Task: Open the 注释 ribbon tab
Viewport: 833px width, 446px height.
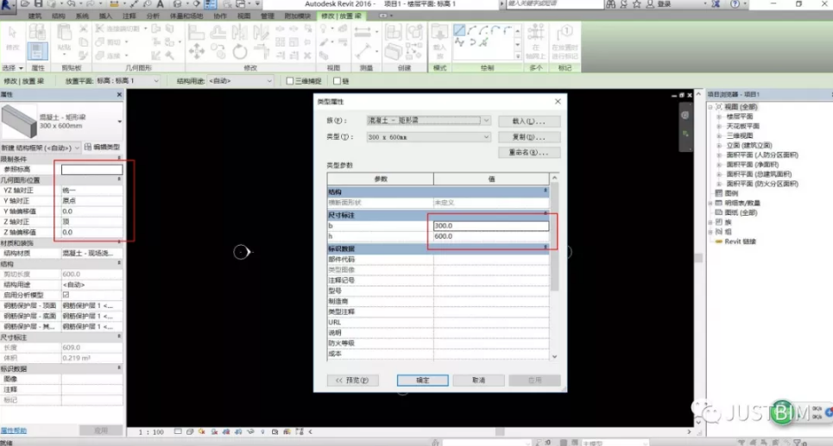Action: pos(129,16)
